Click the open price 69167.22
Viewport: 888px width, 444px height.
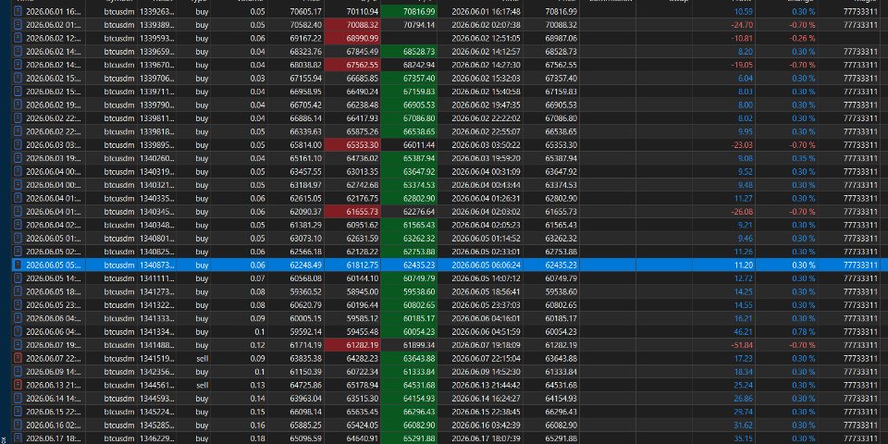(x=306, y=38)
